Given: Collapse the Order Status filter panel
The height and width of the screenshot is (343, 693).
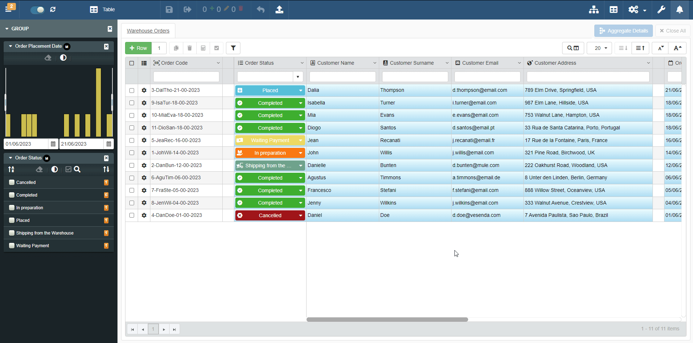Looking at the screenshot, I should coord(10,158).
